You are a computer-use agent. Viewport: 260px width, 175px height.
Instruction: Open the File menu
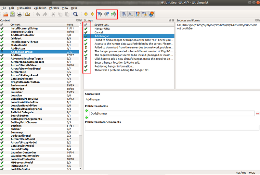point(4,8)
